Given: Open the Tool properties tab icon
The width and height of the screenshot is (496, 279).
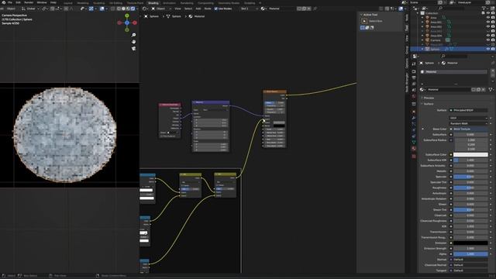Looking at the screenshot, I should click(414, 64).
